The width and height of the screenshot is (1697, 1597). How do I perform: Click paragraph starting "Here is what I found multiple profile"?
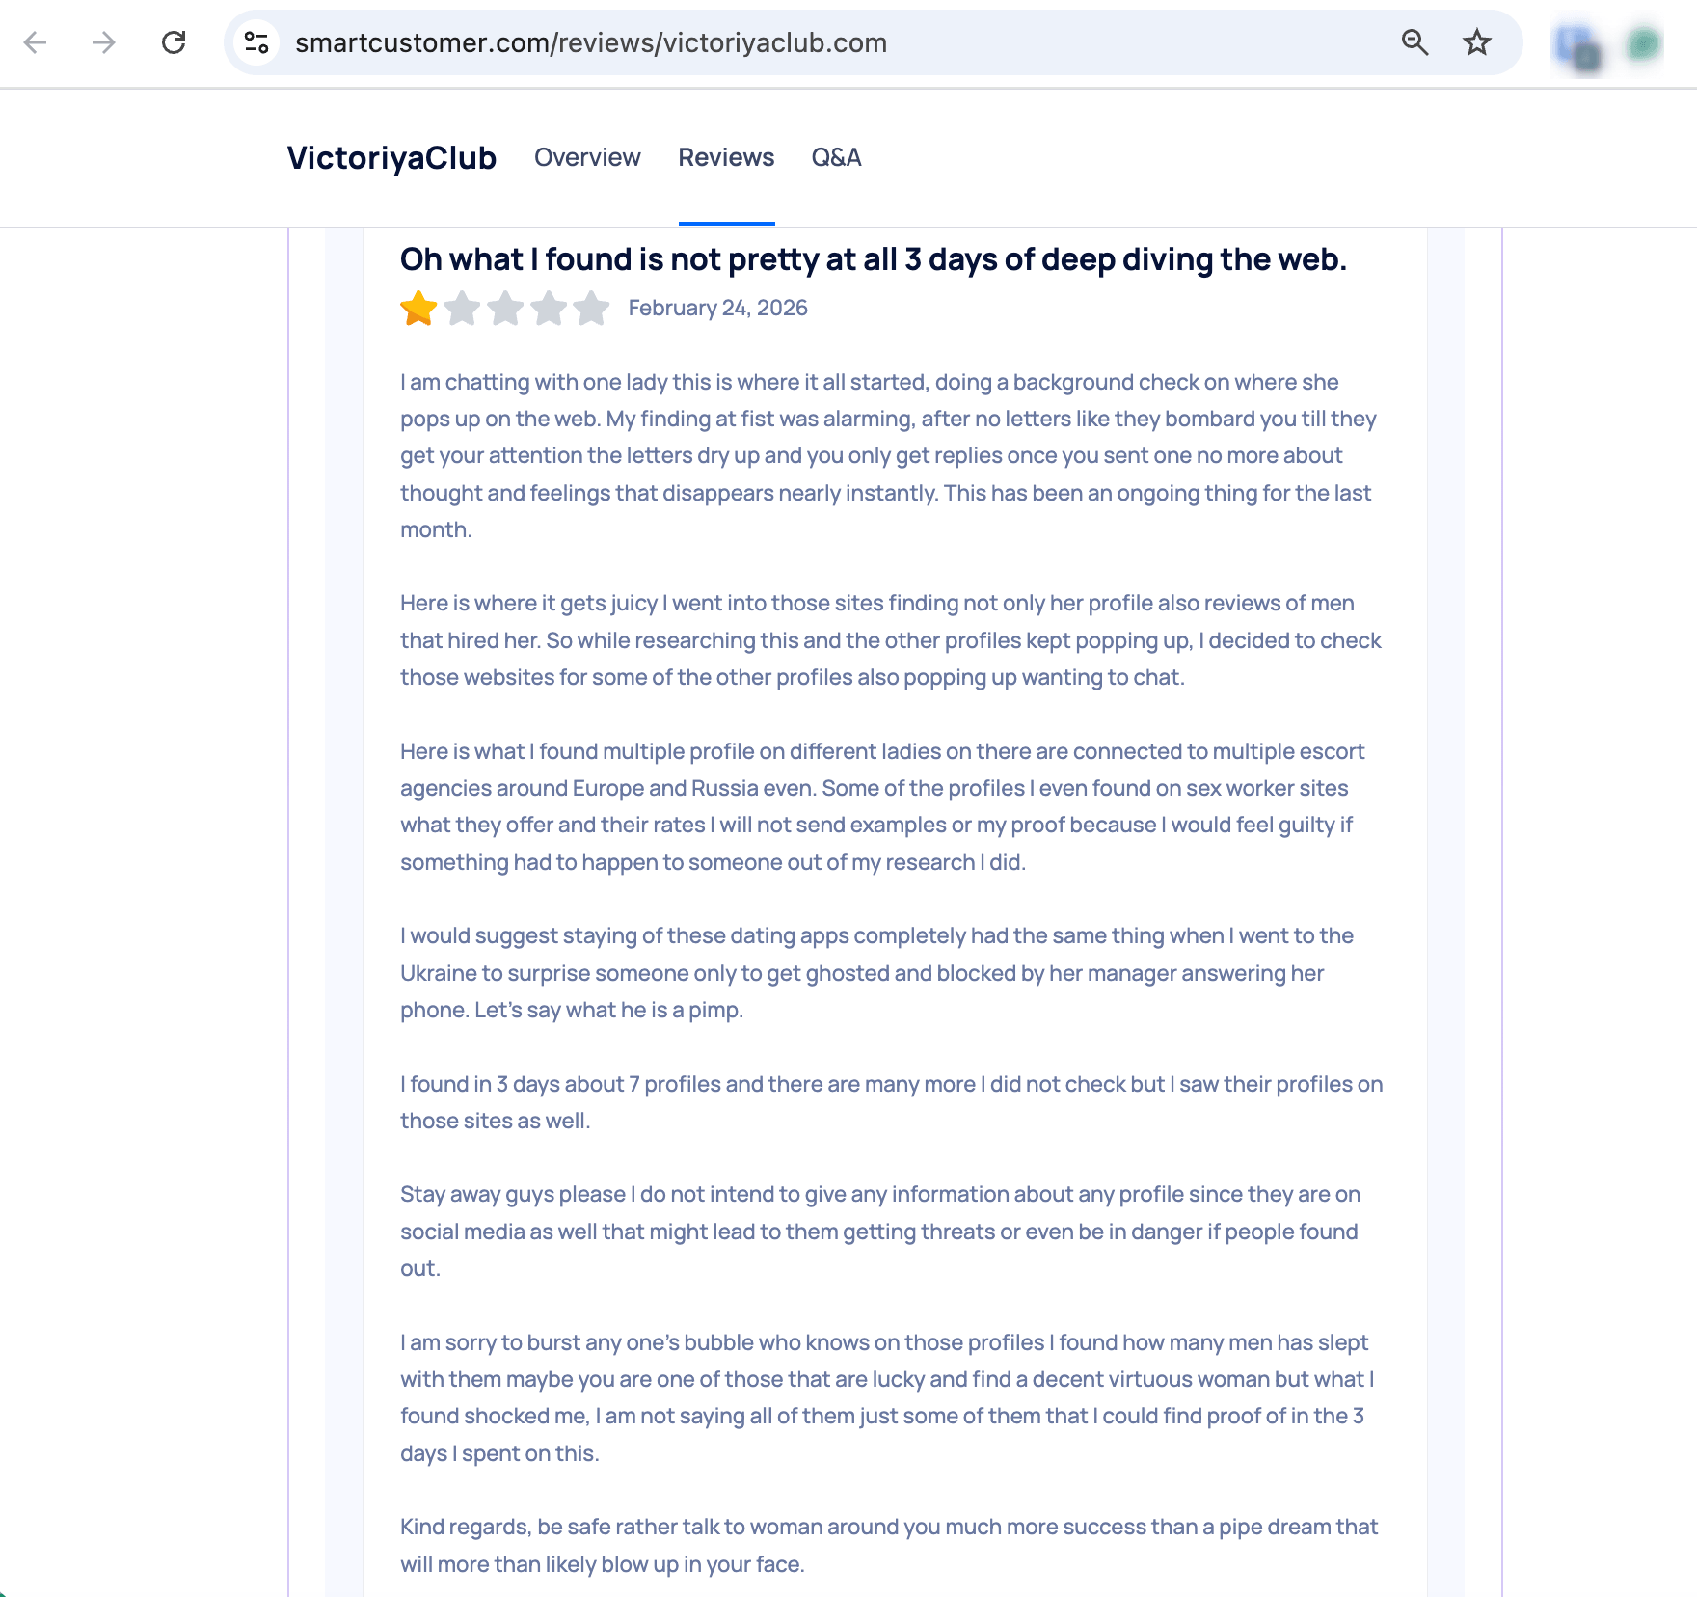click(x=882, y=806)
